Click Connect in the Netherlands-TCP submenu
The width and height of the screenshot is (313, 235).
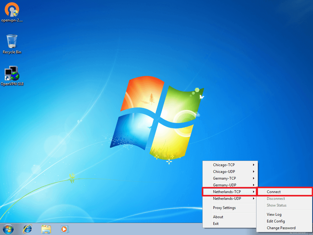tap(285, 192)
